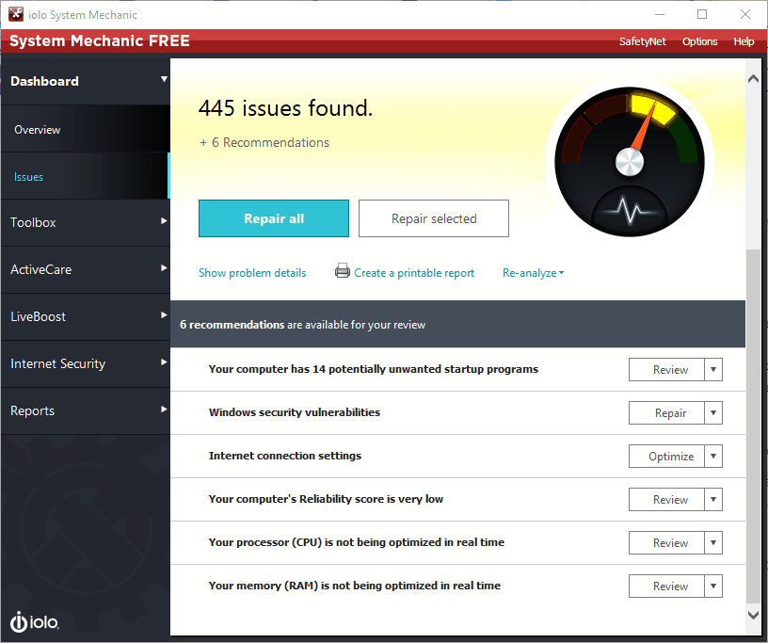The image size is (768, 643).
Task: Open dropdown next to RAM Review button
Action: [713, 586]
